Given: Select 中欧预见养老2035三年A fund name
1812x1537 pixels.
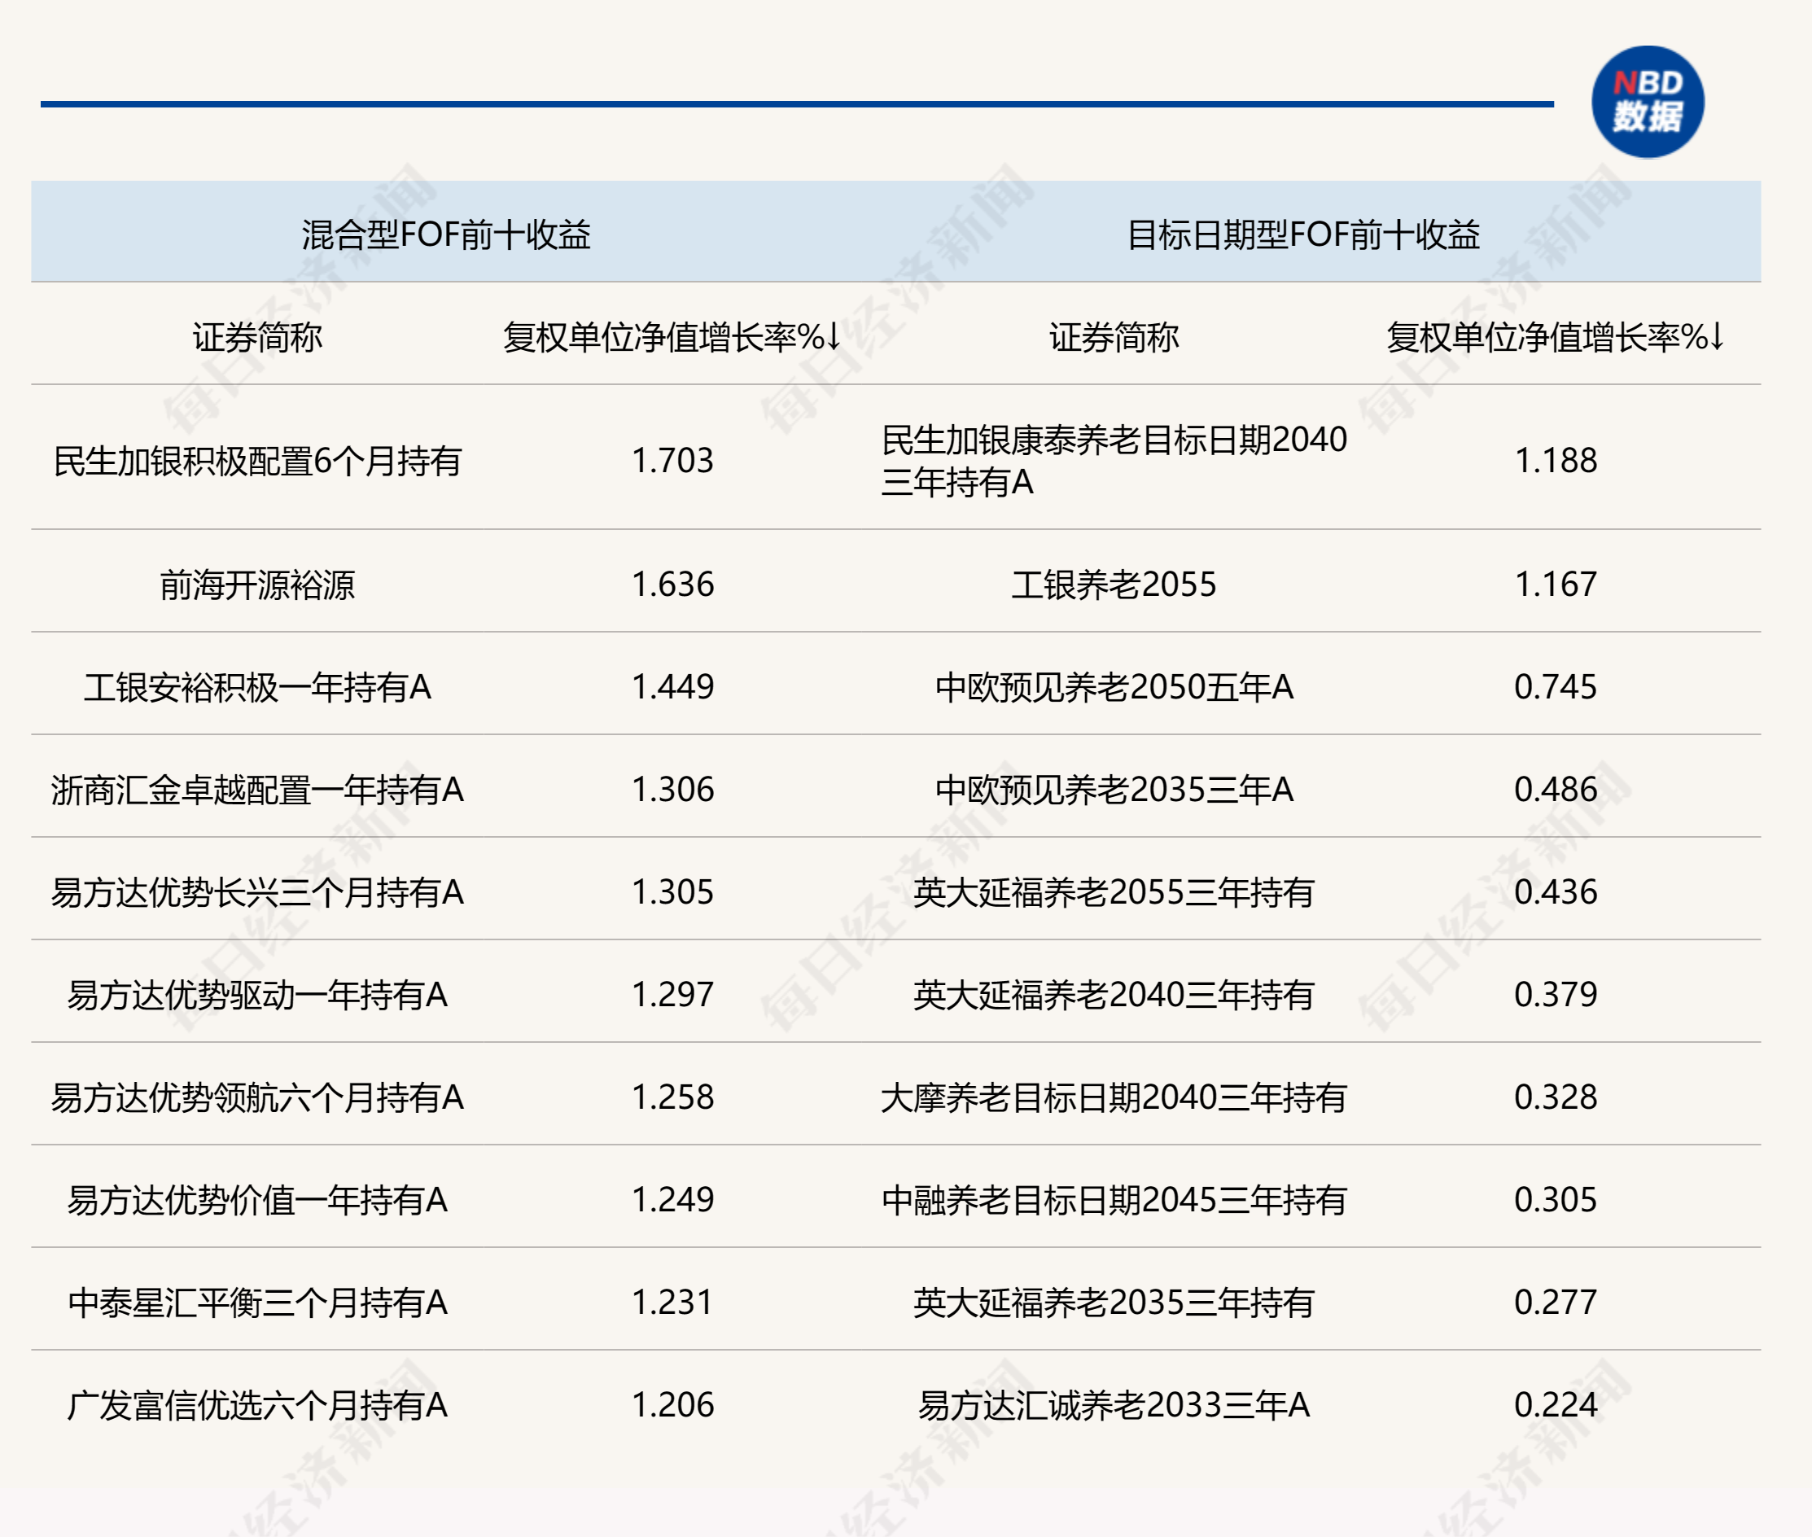Looking at the screenshot, I should [x=1114, y=790].
